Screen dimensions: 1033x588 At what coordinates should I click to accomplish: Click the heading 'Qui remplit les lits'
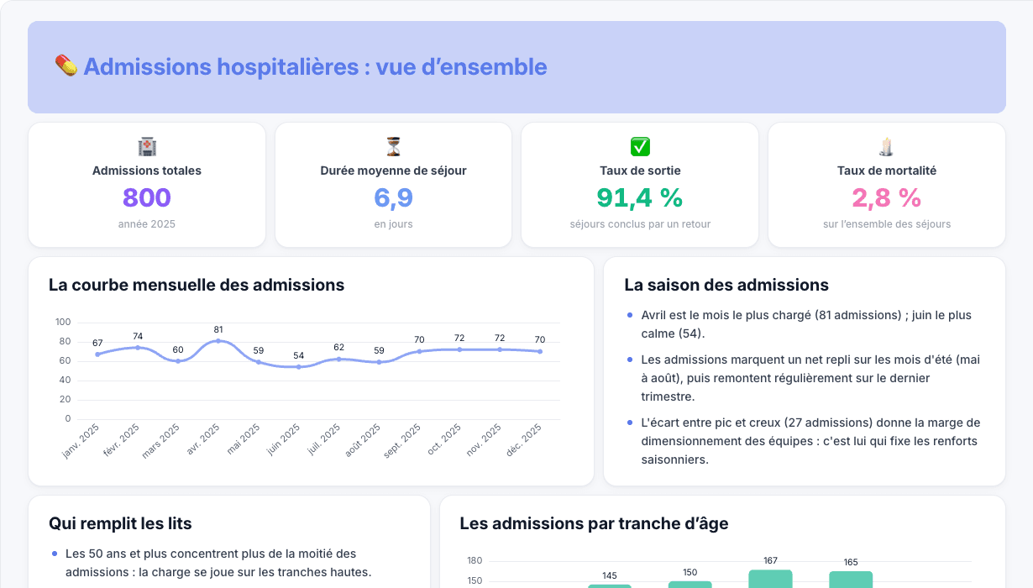120,523
